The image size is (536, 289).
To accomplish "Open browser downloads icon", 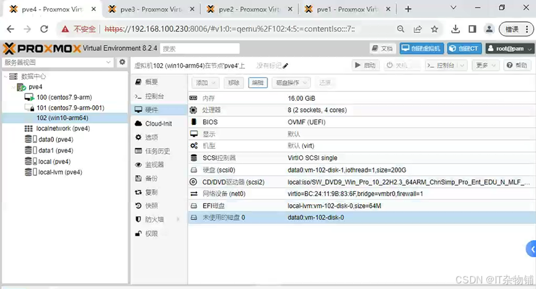I will click(455, 29).
